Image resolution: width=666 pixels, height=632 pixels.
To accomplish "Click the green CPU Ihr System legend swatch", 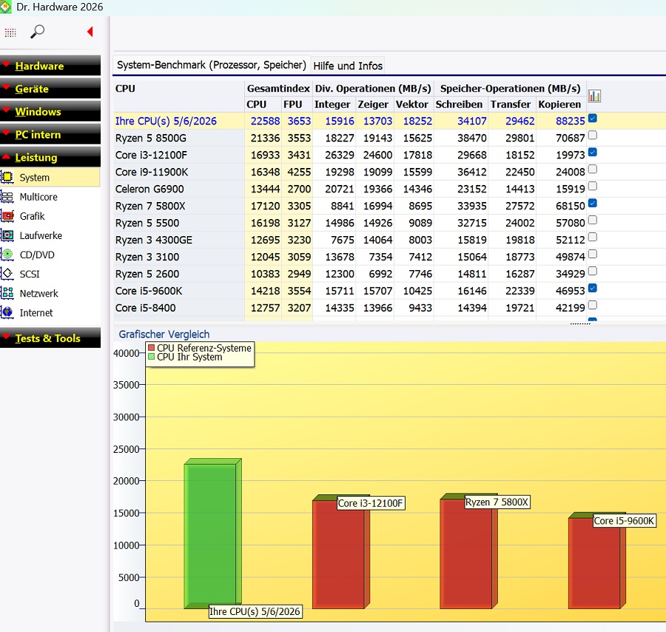I will [151, 357].
